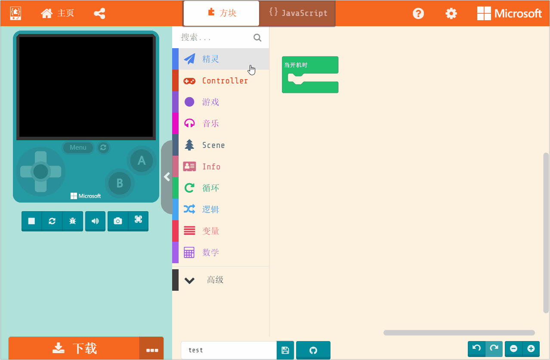Expand the 高级 advanced categories
The image size is (550, 360).
(x=221, y=280)
